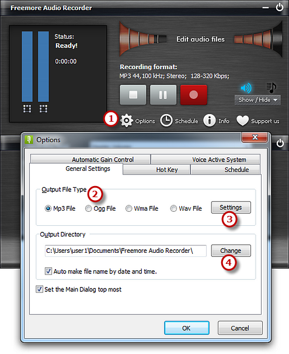289x354 pixels.
Task: Switch to Schedule tab in Options
Action: coord(225,170)
